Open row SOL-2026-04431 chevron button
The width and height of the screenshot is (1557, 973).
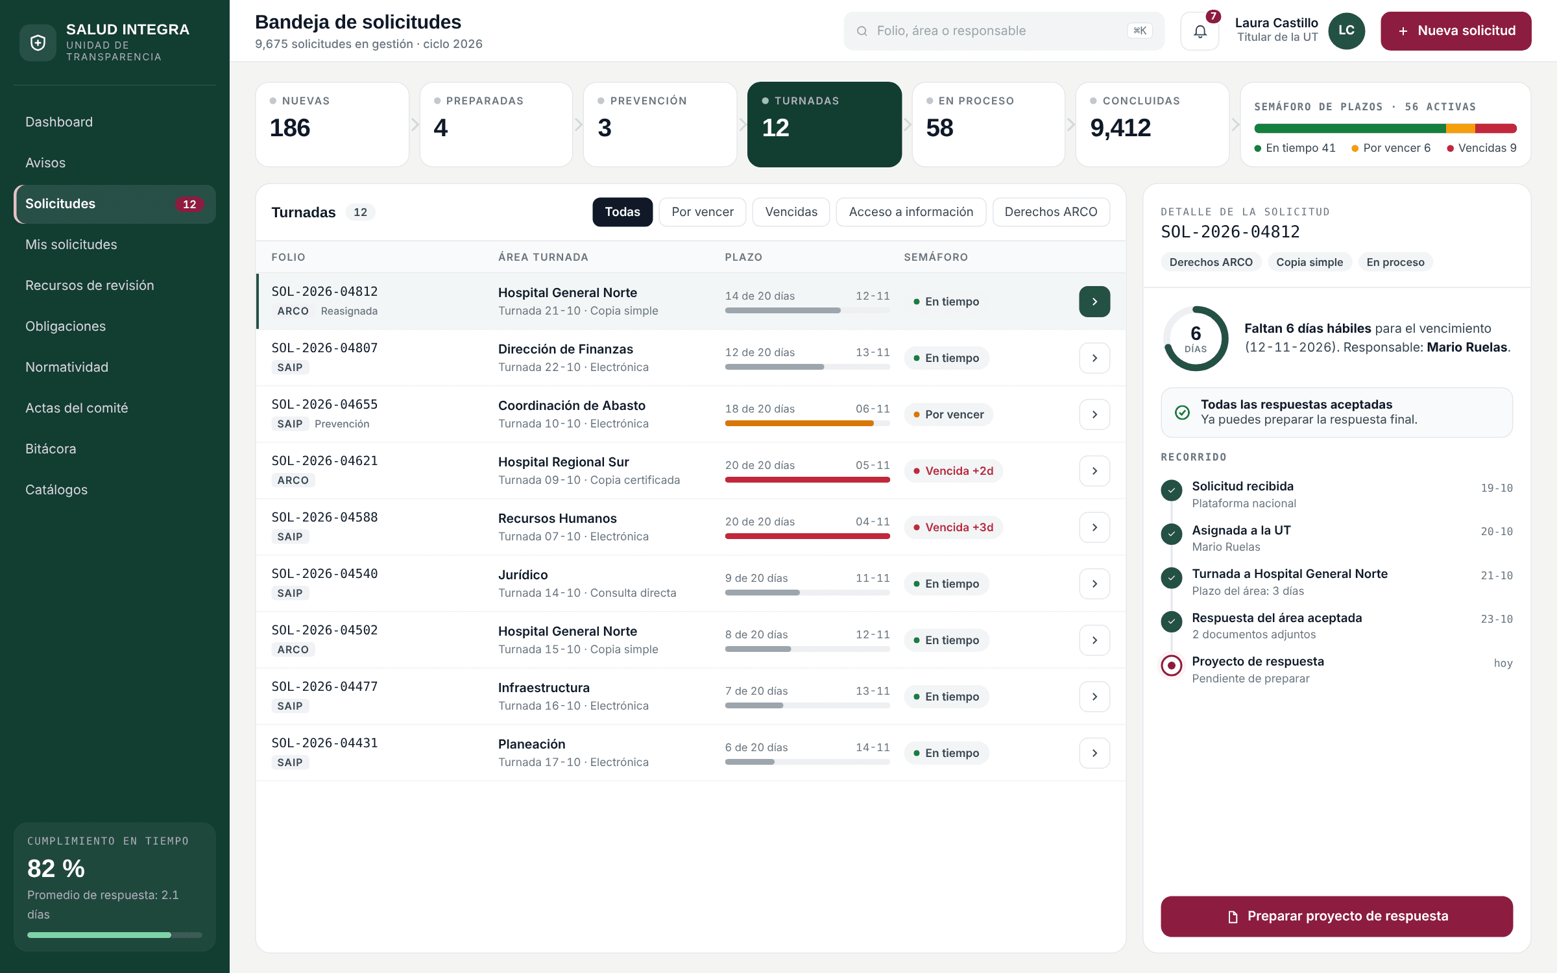(1094, 753)
